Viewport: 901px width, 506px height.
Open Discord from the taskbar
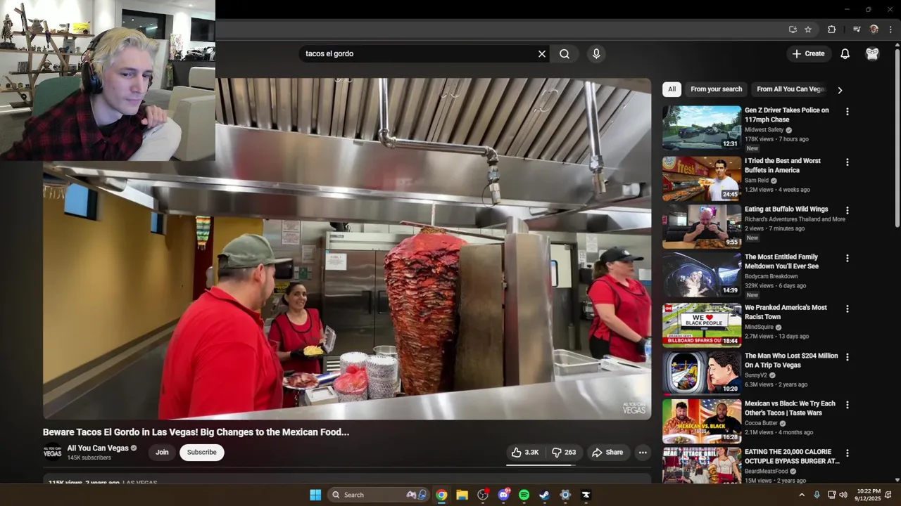pos(503,495)
